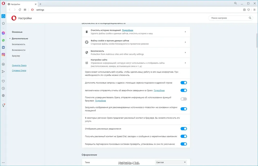
Task: Disable address bar search suggestions toggle
Action: [184, 83]
